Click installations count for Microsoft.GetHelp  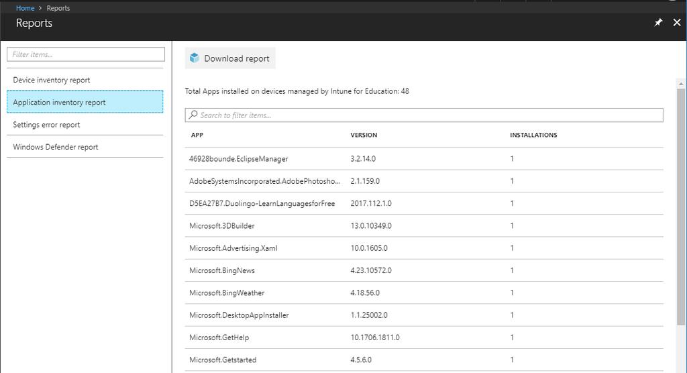(512, 337)
